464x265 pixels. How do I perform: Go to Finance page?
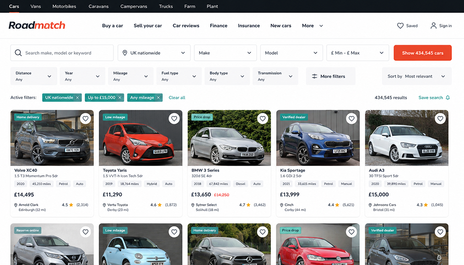pyautogui.click(x=219, y=26)
